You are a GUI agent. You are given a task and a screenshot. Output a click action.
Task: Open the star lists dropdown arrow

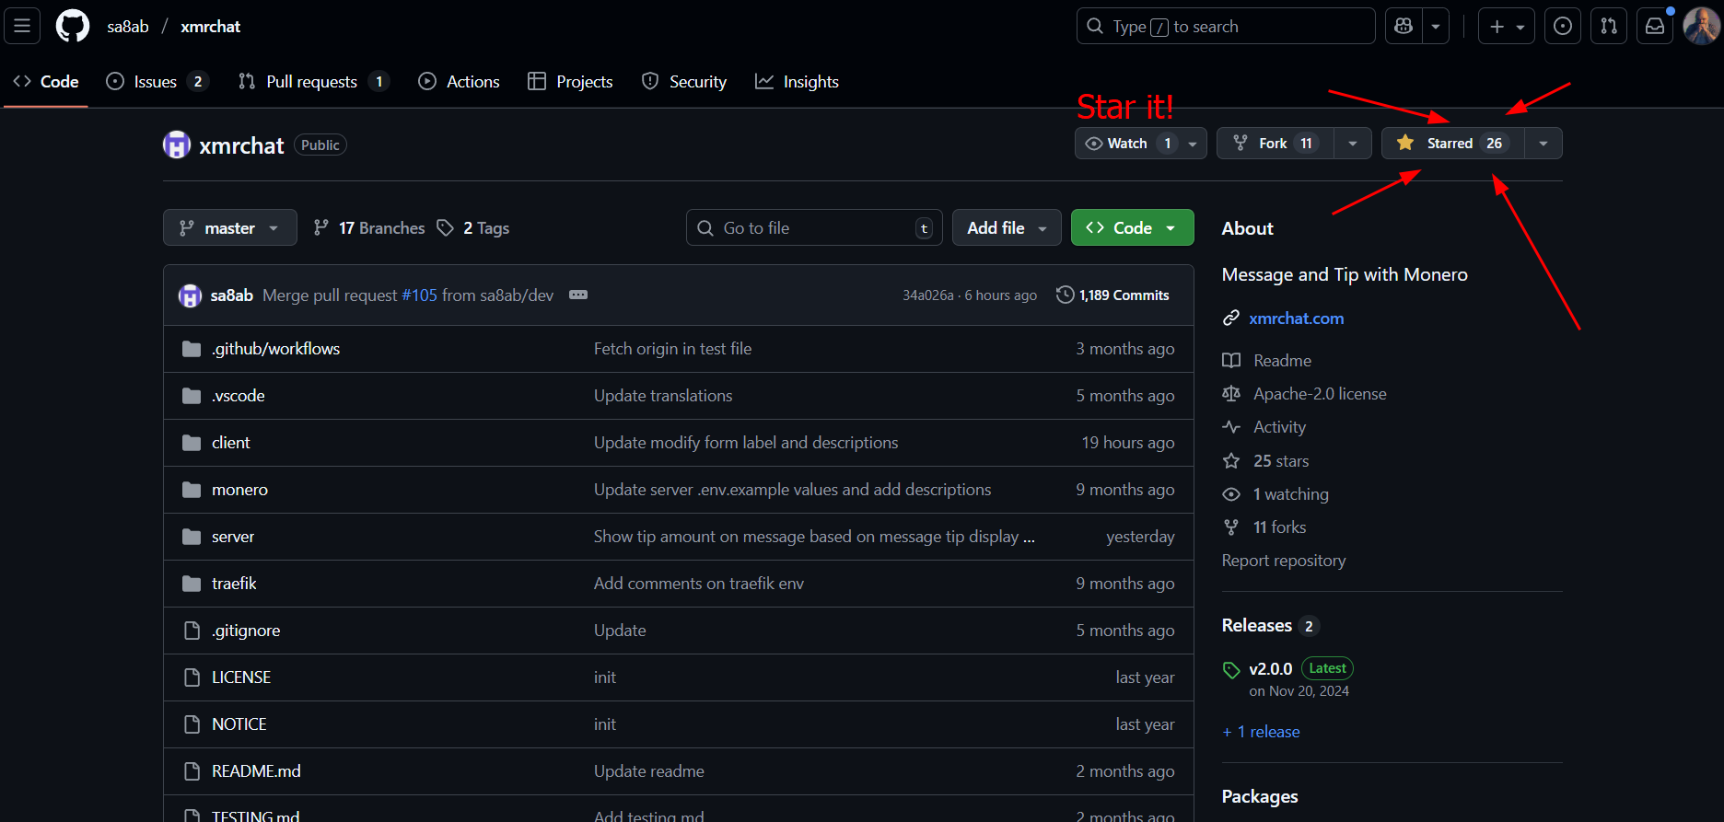[1543, 144]
